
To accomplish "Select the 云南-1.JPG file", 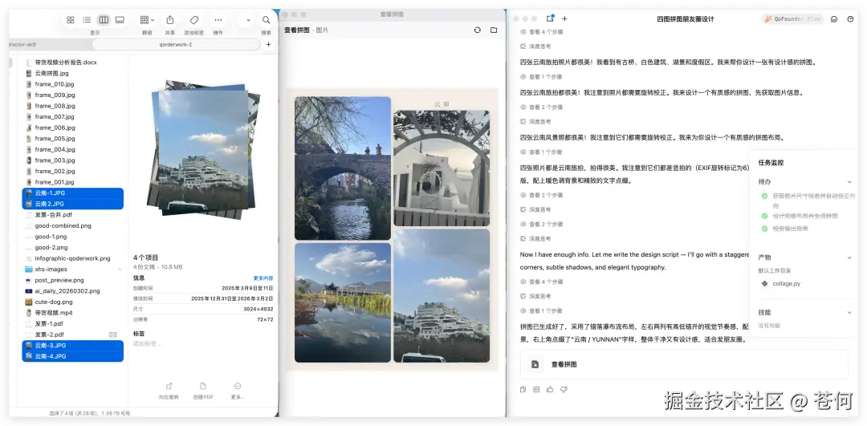I will point(74,193).
